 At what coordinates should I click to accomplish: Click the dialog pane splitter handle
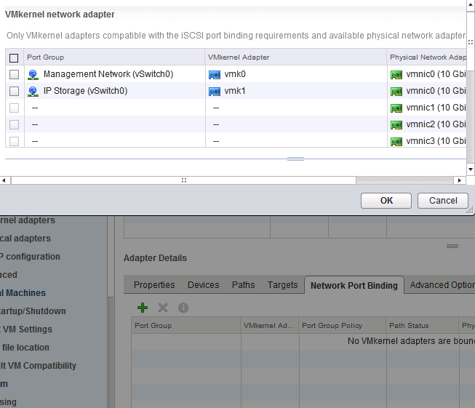click(295, 159)
